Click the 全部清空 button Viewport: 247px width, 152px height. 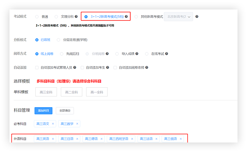[x=65, y=111]
